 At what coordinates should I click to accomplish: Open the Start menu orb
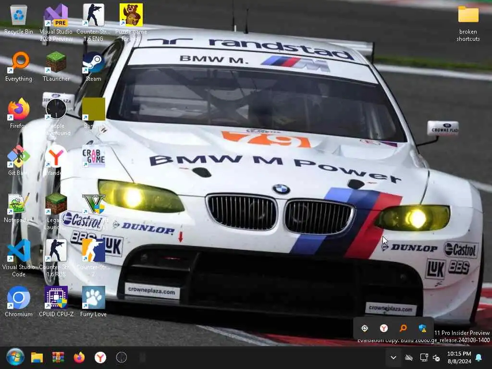[15, 357]
